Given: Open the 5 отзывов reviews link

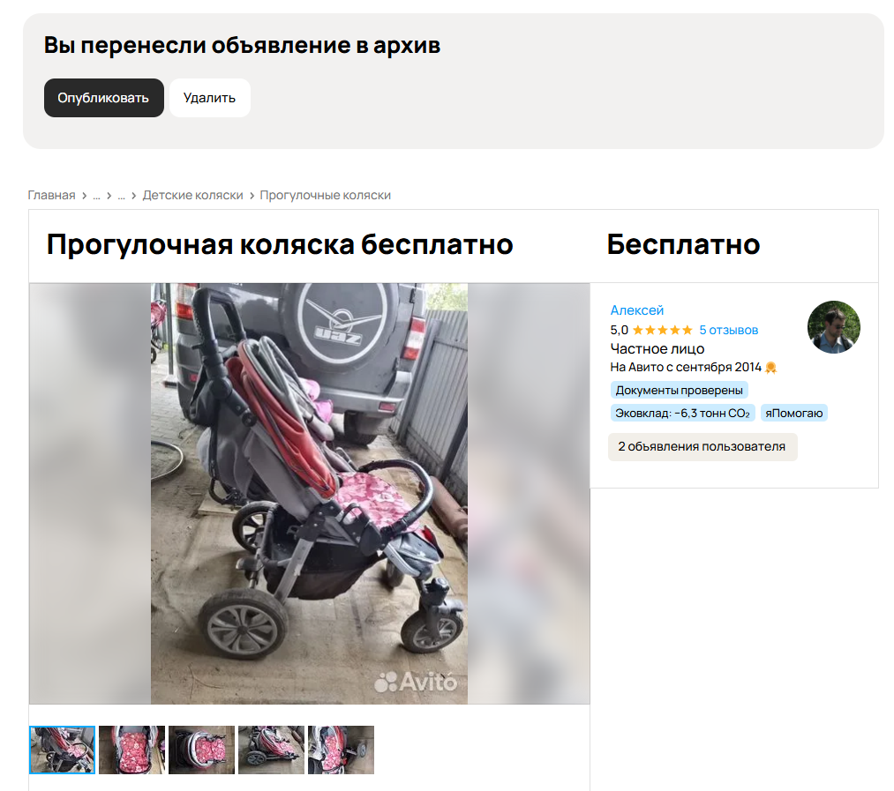Looking at the screenshot, I should point(729,330).
